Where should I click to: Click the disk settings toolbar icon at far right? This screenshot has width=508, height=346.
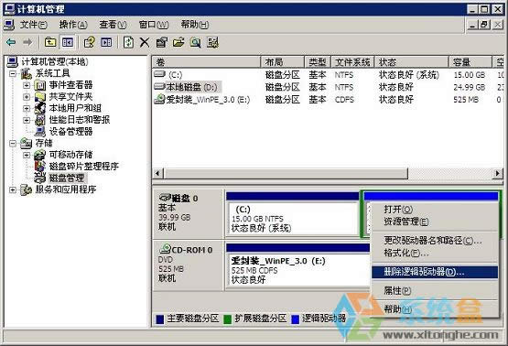(x=212, y=42)
